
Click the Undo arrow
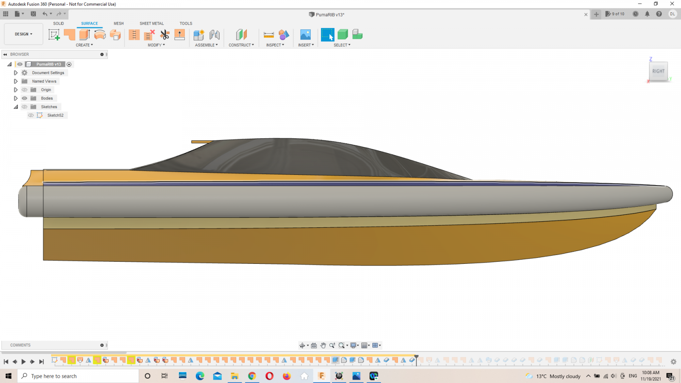(45, 14)
